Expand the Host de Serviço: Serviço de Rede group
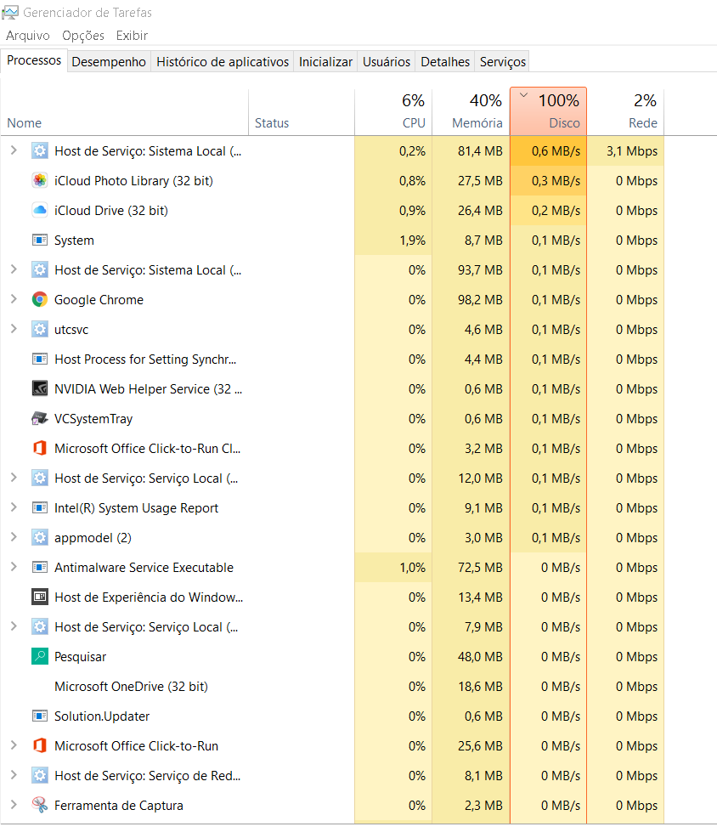 (14, 775)
